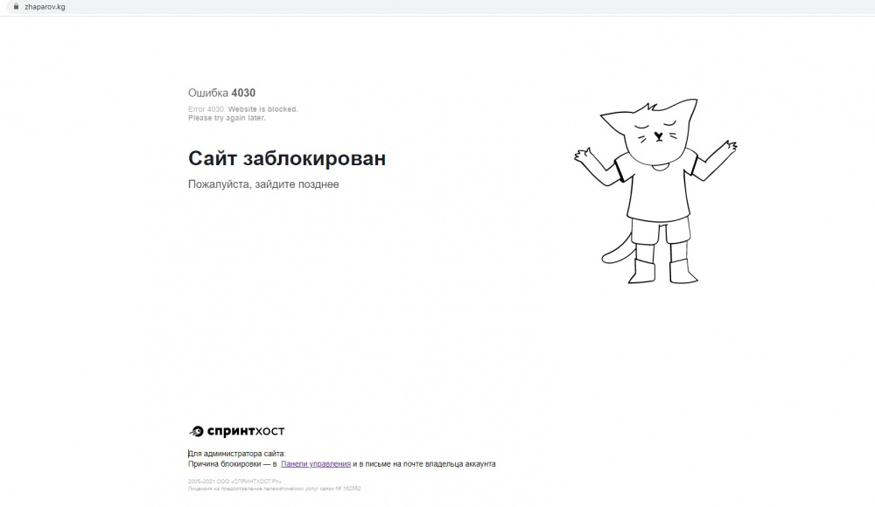Click the telematic services license number line
Viewport: 875px width, 507px height.
(x=274, y=489)
